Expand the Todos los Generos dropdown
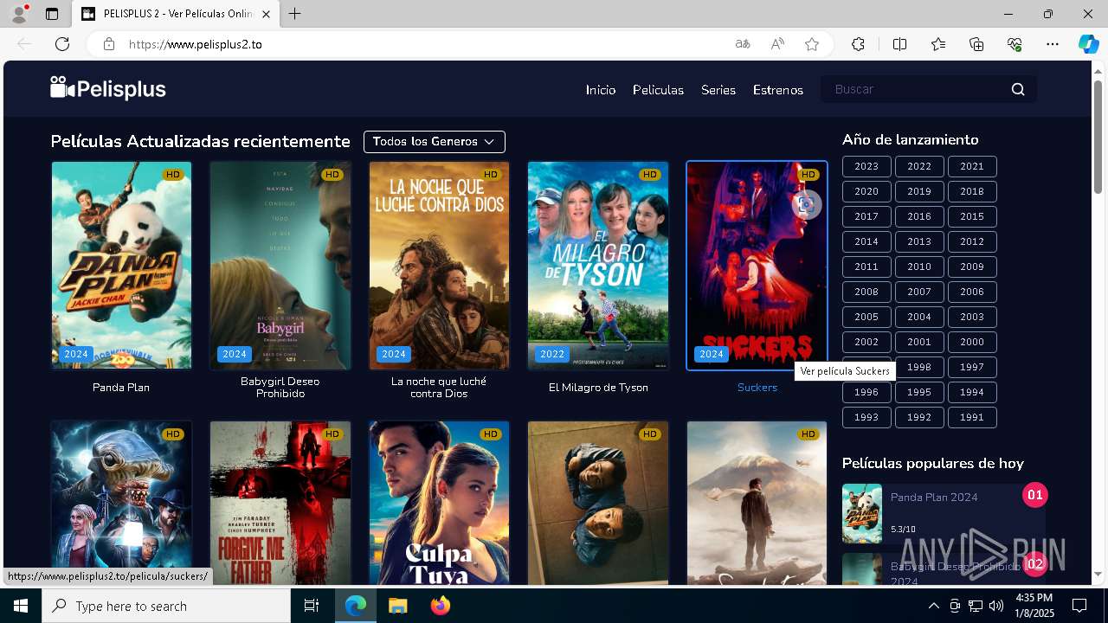The height and width of the screenshot is (623, 1108). point(434,141)
